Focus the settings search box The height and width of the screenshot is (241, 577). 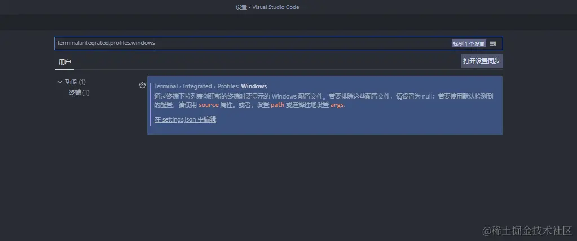(x=279, y=43)
